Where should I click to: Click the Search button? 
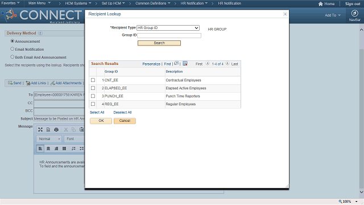coord(159,43)
